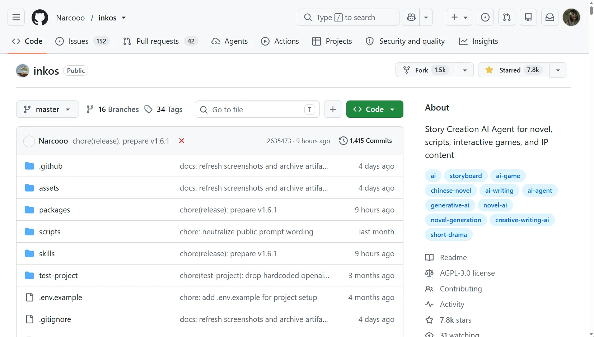Open commit message for scripts folder

pos(247,232)
